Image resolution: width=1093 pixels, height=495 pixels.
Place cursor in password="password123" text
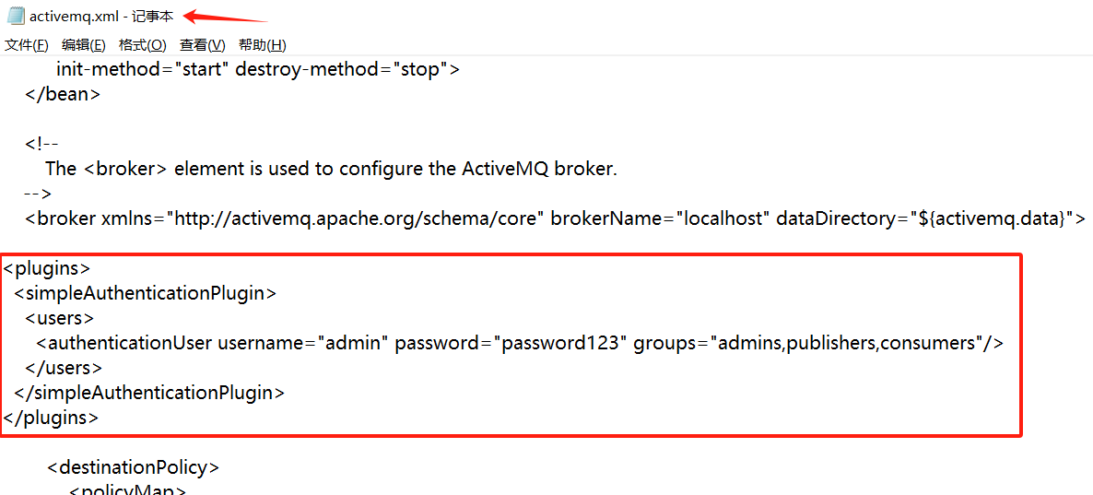tap(510, 343)
